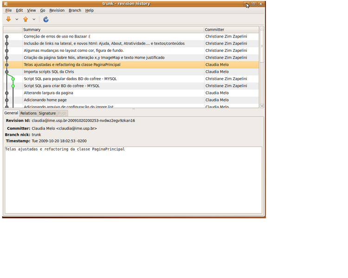Click the gray graph node of 'Correção de erros' row
The image size is (348, 278).
[7, 37]
